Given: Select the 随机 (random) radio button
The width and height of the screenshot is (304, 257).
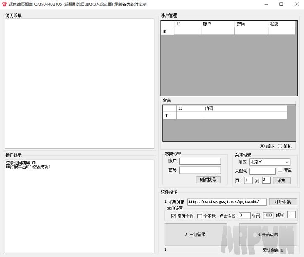Looking at the screenshot, I should point(280,146).
